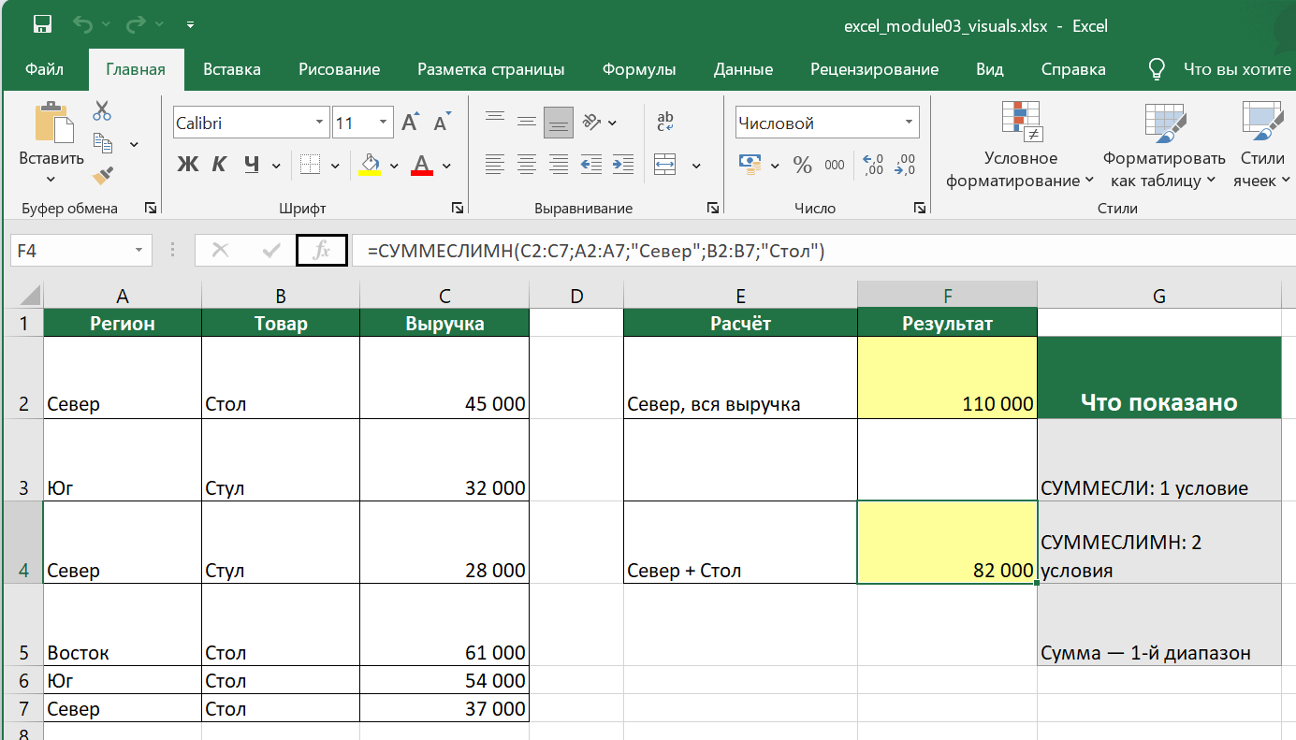This screenshot has width=1296, height=740.
Task: Align text to middle icon
Action: click(527, 122)
